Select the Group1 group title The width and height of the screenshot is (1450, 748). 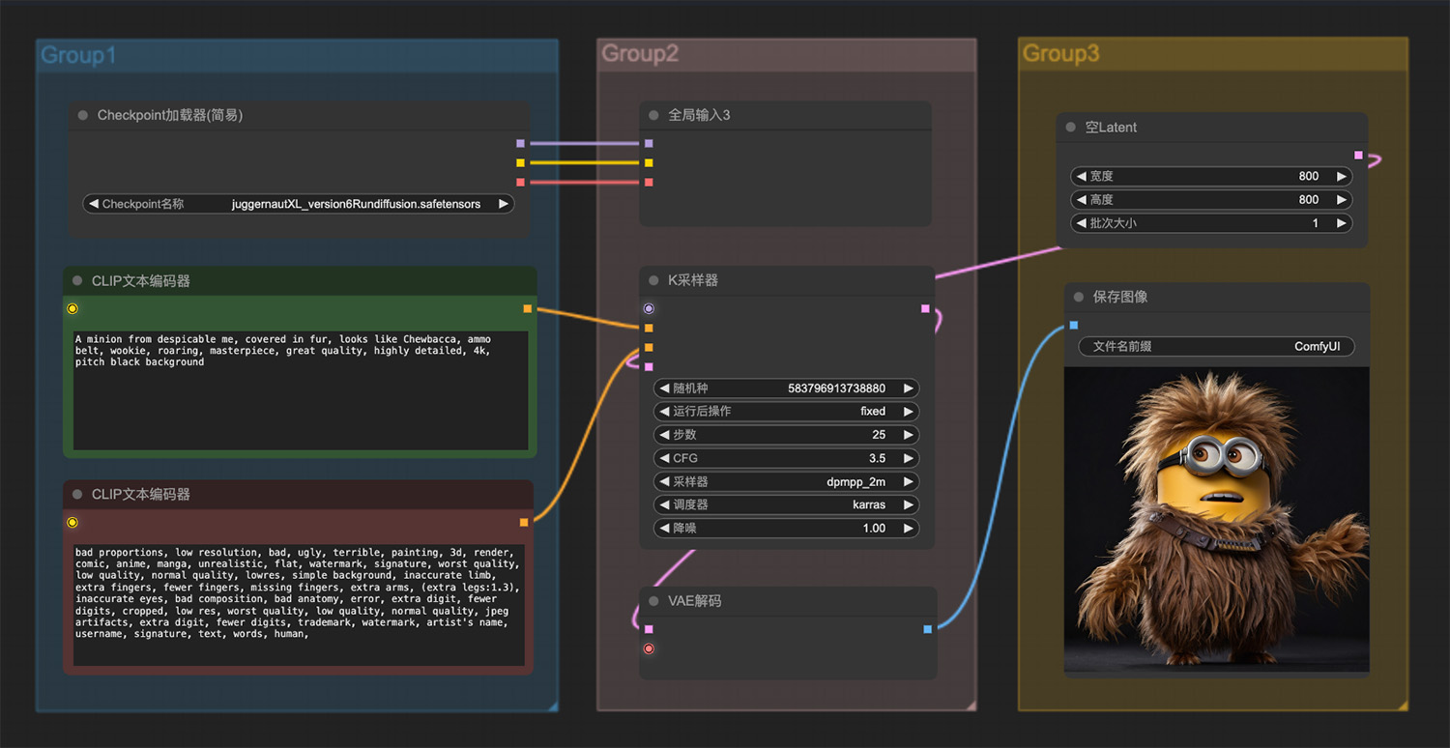(78, 56)
